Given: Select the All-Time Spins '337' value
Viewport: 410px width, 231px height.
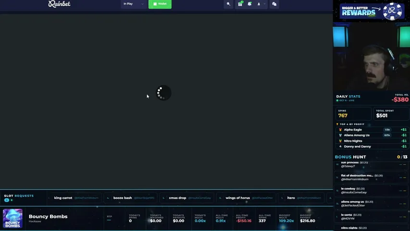Looking at the screenshot, I should 262,221.
